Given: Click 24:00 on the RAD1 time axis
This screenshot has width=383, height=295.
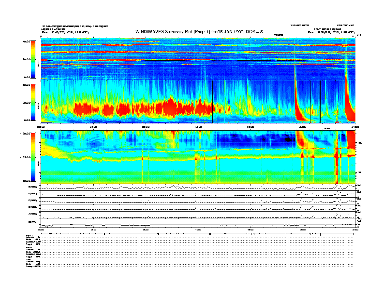Looking at the screenshot, I should click(x=355, y=127).
